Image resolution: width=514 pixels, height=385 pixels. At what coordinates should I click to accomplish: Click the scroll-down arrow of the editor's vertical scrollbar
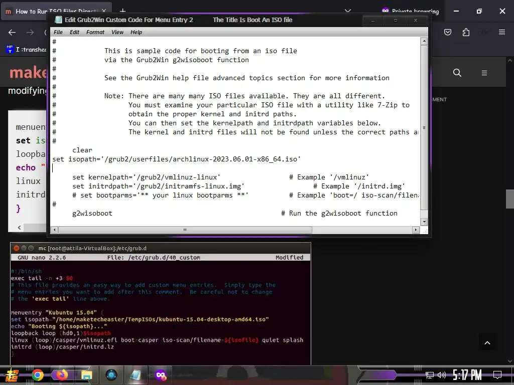tap(424, 222)
